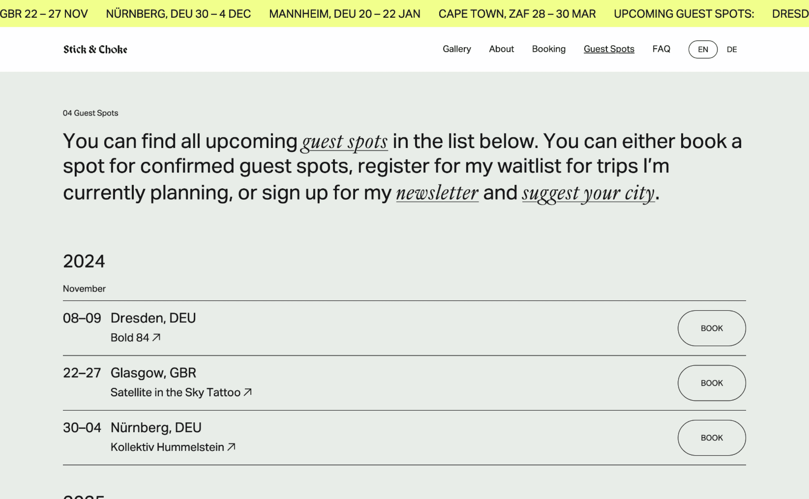Open the newsletter link
Screen dimensions: 809x499
[x=437, y=193]
